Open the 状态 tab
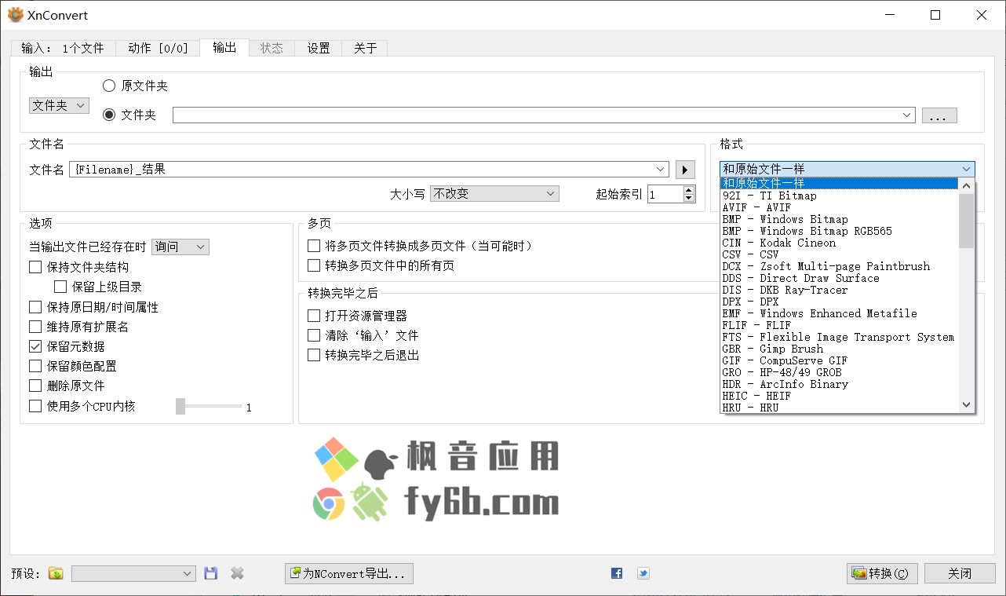Viewport: 1006px width, 596px height. tap(272, 48)
